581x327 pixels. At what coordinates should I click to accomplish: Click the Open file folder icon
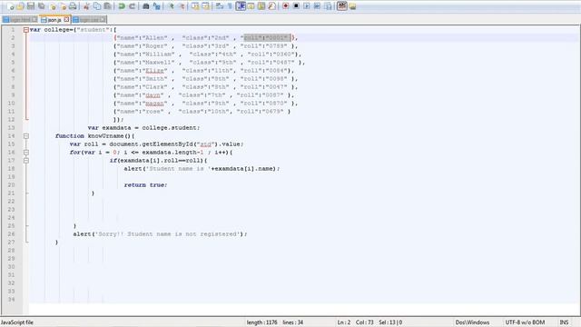[20, 6]
